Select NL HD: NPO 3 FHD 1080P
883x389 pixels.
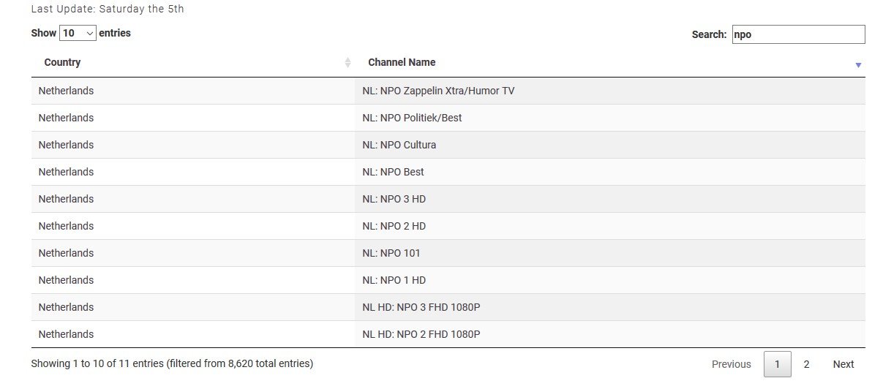(x=421, y=307)
